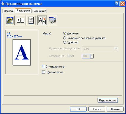Switch to the Основни tab
Image resolution: width=126 pixels, height=114 pixels.
click(9, 11)
